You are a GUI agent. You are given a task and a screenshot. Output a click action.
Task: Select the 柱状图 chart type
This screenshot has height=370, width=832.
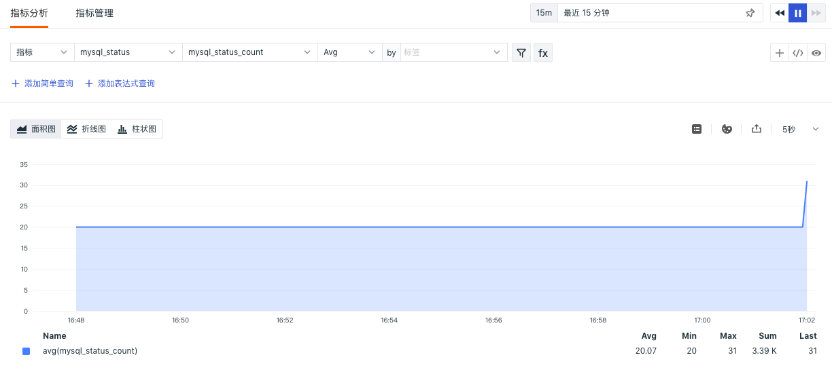[x=137, y=129]
